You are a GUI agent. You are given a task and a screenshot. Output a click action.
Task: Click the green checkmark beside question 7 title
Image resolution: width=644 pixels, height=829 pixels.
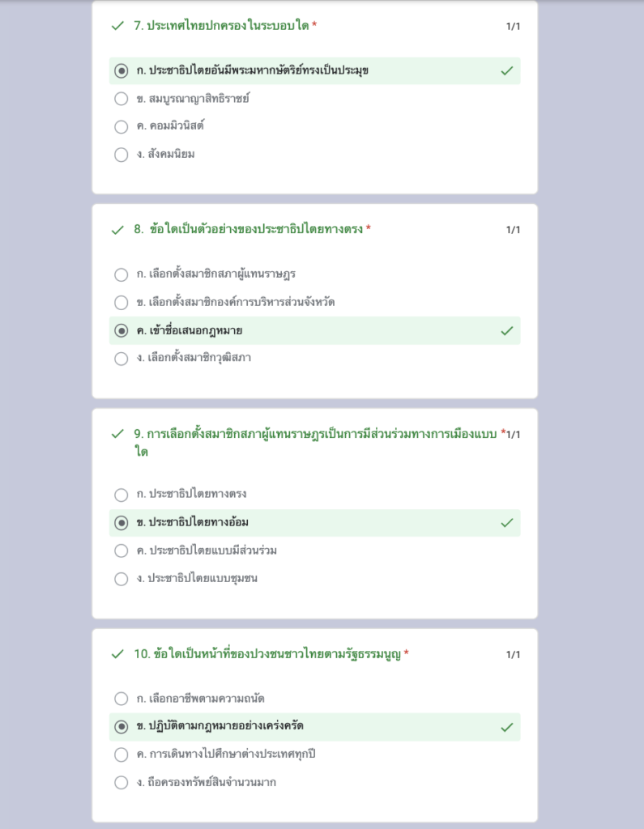pos(117,26)
